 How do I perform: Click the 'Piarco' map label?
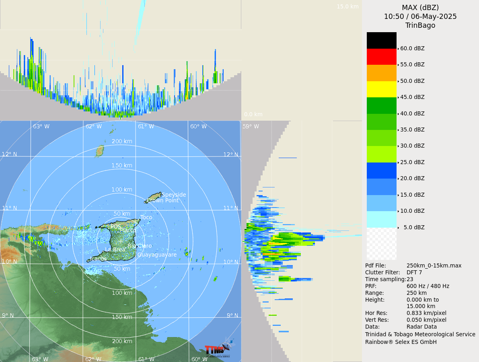tap(127, 230)
